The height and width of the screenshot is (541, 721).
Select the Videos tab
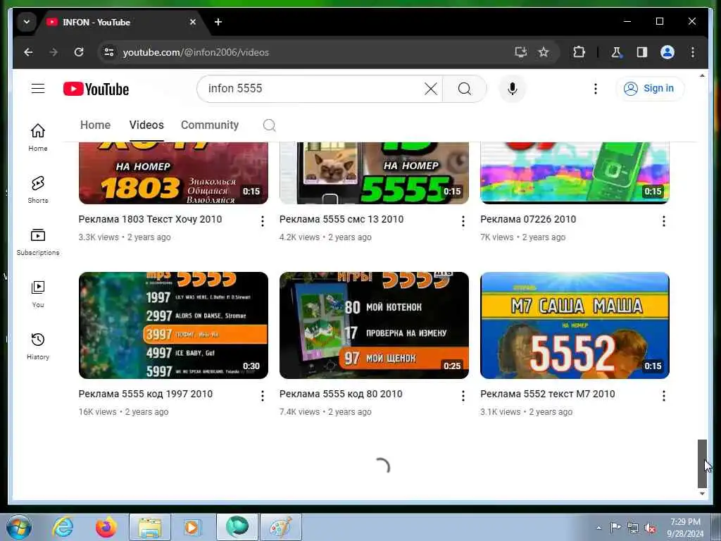(x=146, y=125)
